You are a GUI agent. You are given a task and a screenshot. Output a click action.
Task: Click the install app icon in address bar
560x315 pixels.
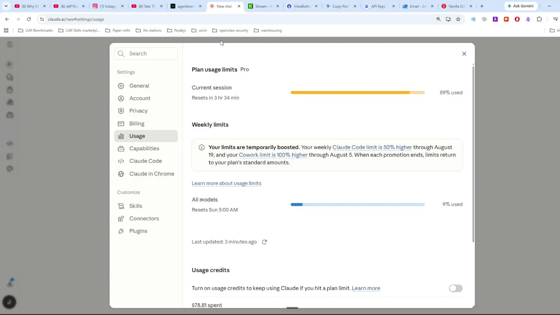[x=448, y=19]
